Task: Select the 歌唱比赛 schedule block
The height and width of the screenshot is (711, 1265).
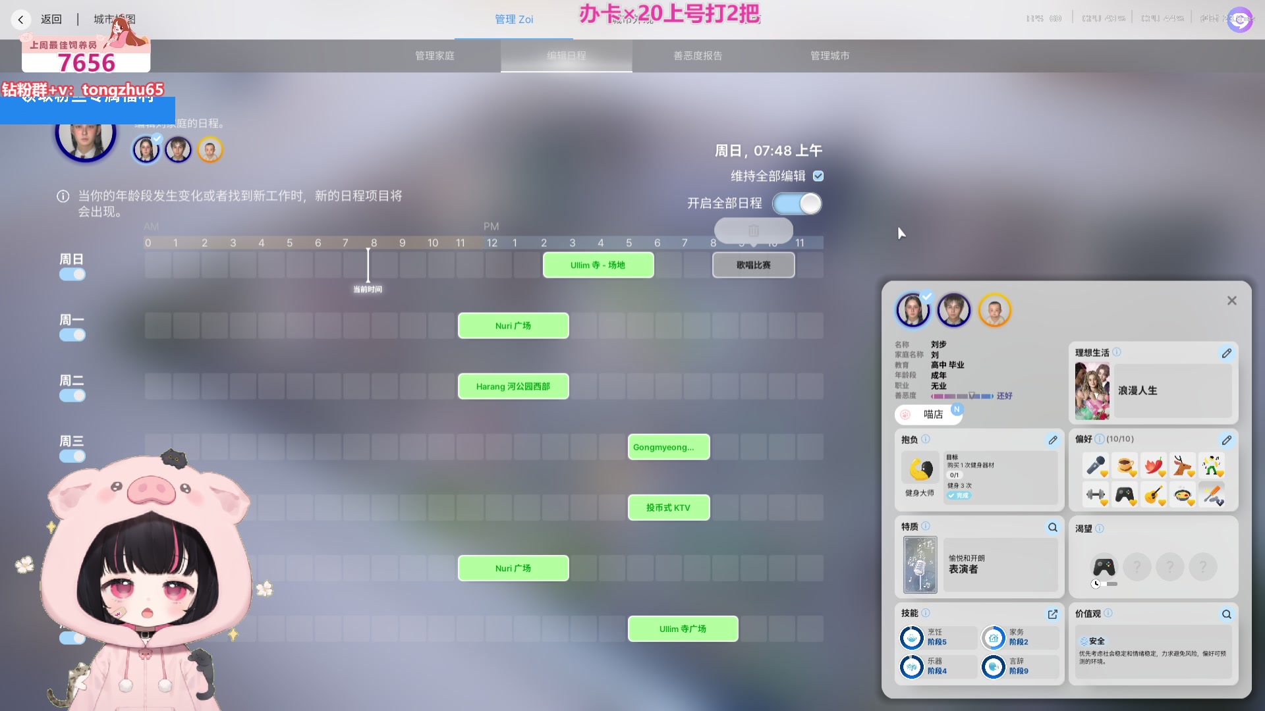Action: pyautogui.click(x=754, y=265)
